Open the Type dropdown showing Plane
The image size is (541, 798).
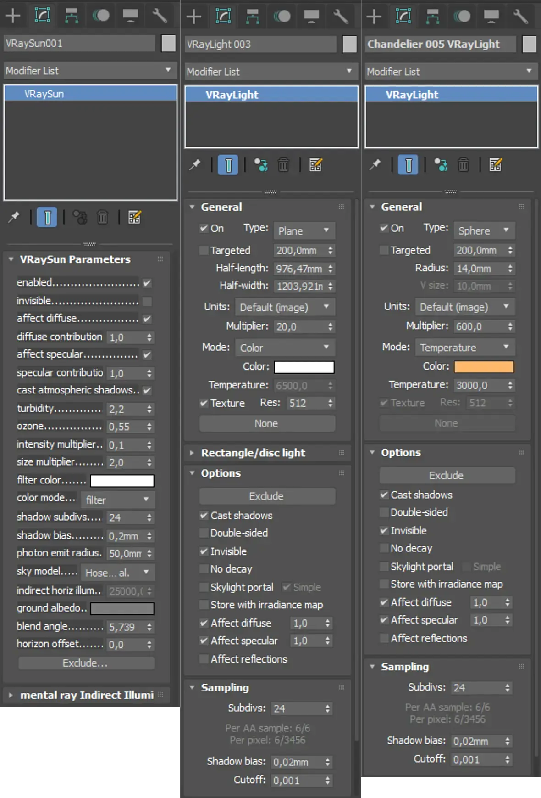[x=304, y=230]
